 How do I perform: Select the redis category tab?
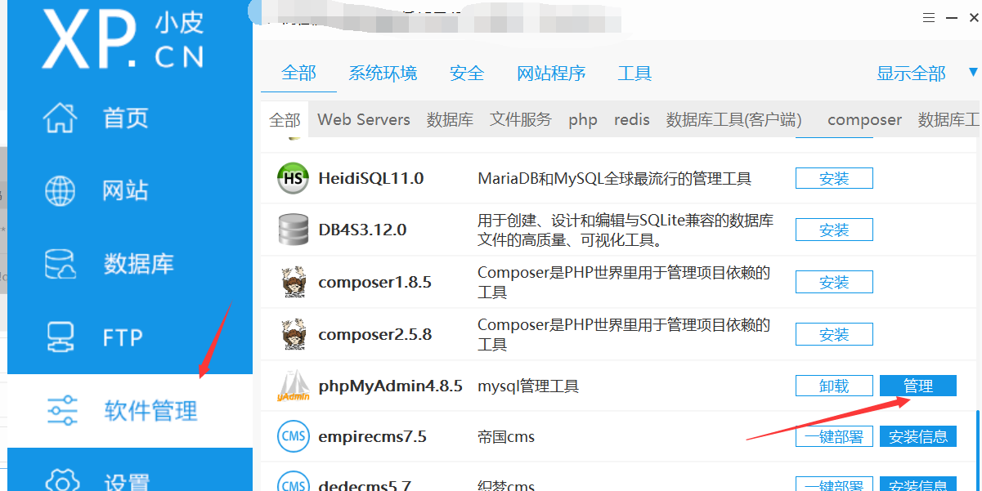632,119
